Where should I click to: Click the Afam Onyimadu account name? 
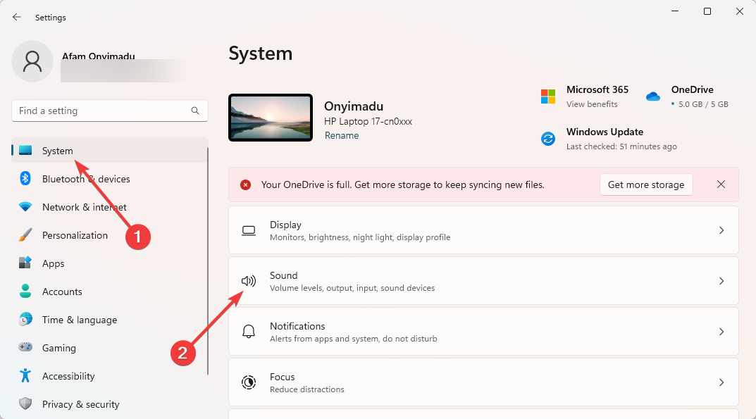click(x=99, y=56)
